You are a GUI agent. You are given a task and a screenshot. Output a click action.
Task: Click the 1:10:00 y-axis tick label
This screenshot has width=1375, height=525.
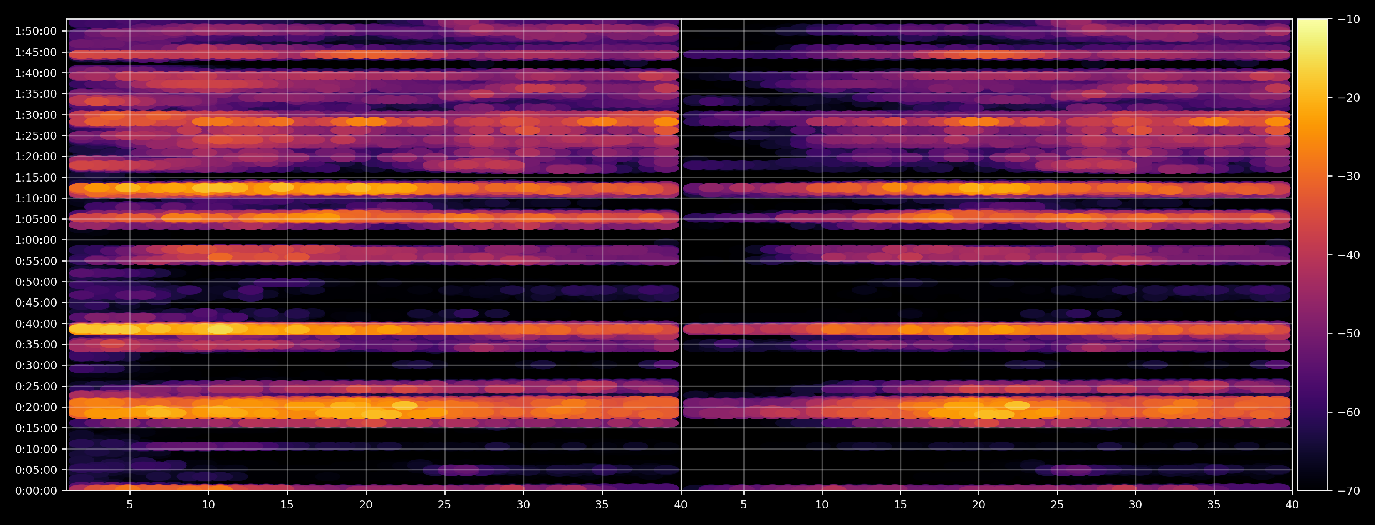coord(36,199)
